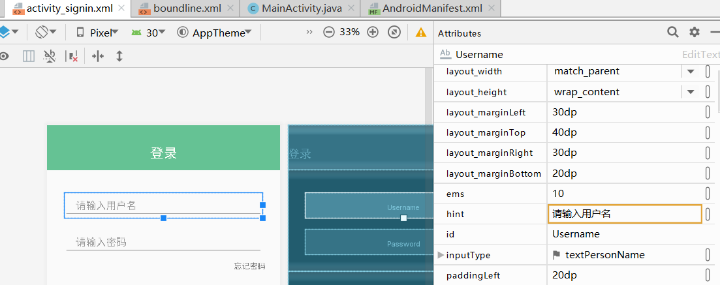Viewport: 720px width, 285px height.
Task: Zoom in the design preview
Action: point(373,32)
